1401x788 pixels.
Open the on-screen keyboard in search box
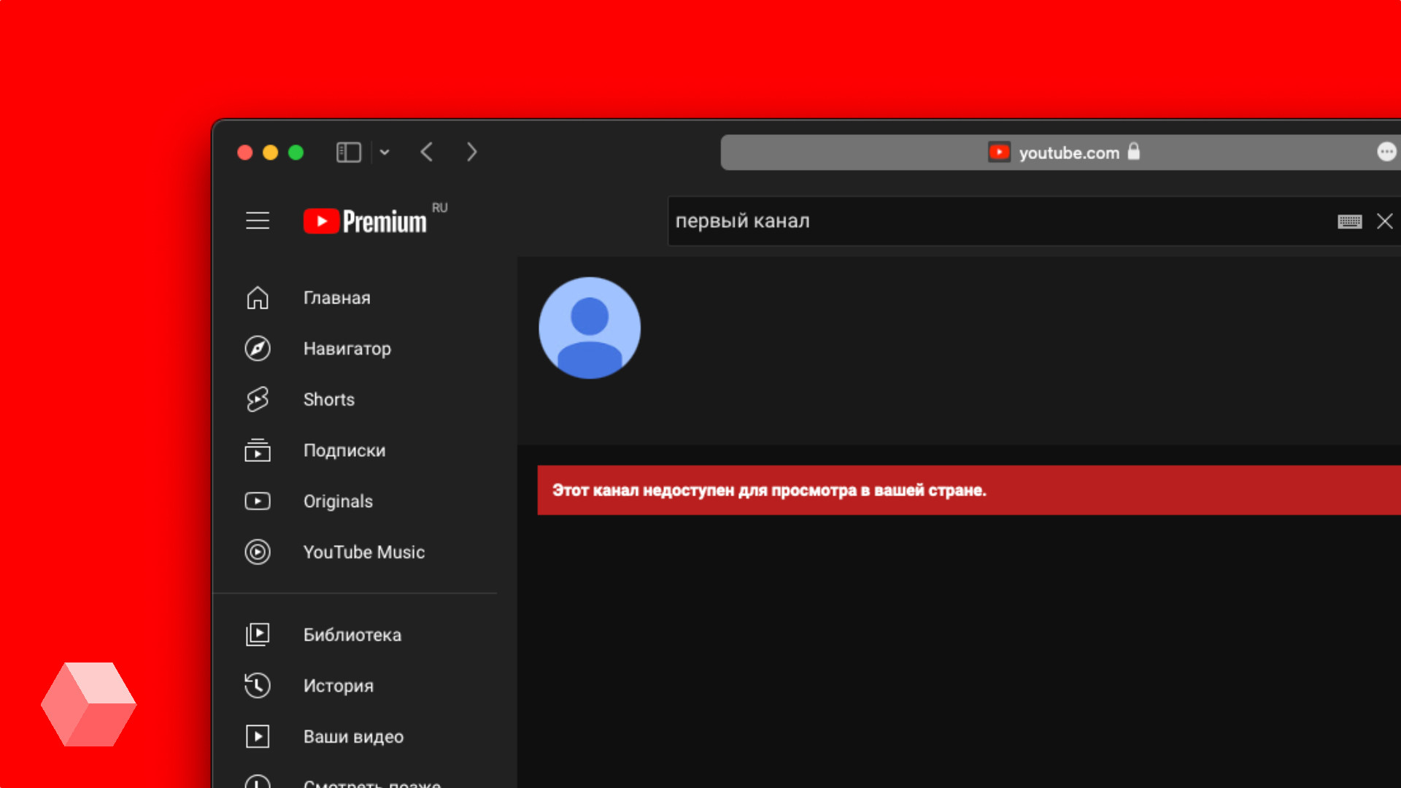1350,222
